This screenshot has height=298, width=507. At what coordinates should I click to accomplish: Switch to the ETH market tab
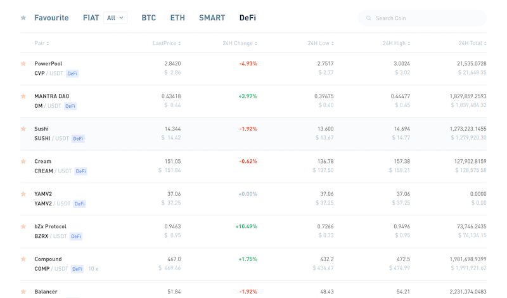(177, 18)
